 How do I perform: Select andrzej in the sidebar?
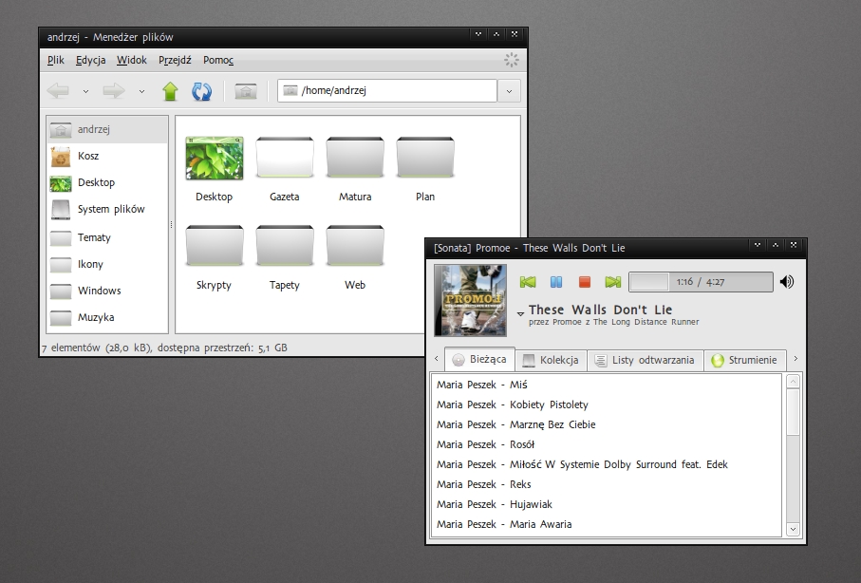pos(107,130)
